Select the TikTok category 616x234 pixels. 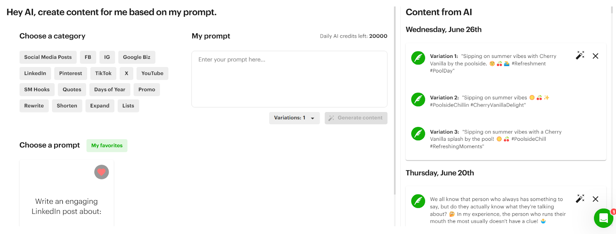[103, 73]
